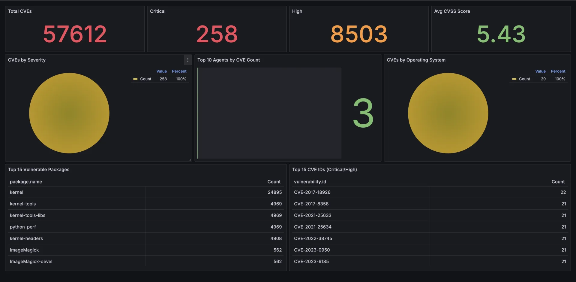Screen dimensions: 576x282
Task: Open the Top 10 Agents by CVE Count title
Action: [229, 60]
